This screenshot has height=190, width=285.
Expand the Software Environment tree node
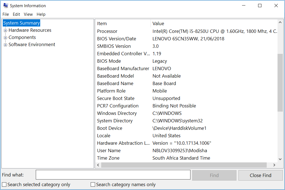pos(5,45)
